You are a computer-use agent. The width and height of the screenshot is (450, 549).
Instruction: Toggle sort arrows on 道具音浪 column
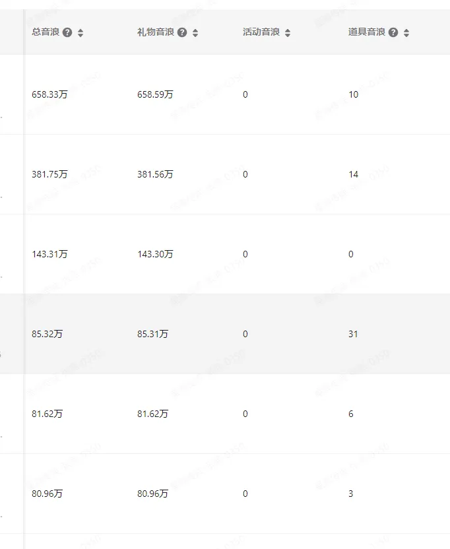pos(406,32)
